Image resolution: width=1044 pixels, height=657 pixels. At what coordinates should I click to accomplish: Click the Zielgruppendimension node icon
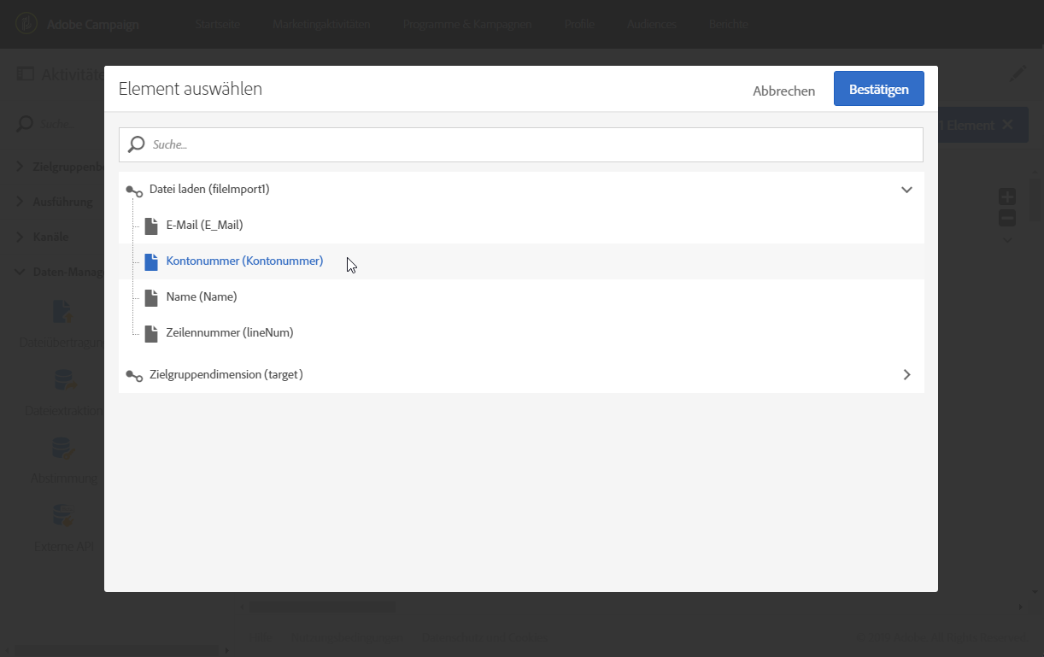(134, 375)
